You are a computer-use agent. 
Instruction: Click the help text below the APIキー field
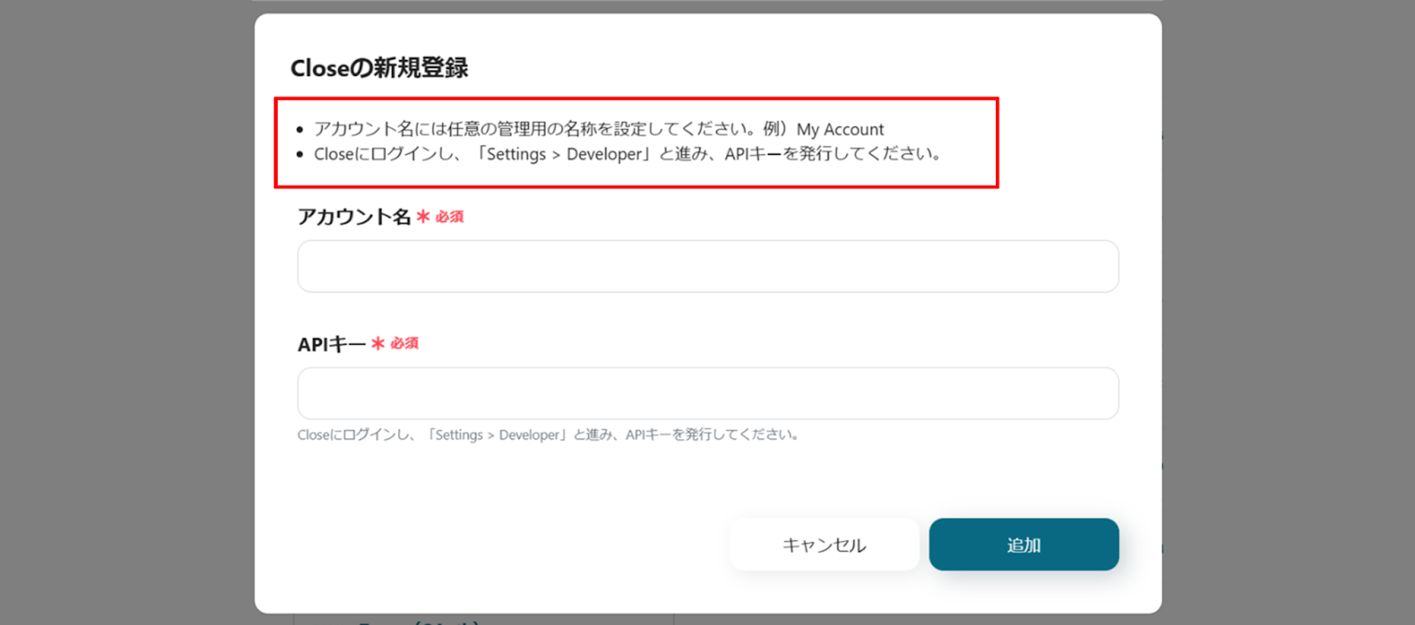tap(548, 435)
